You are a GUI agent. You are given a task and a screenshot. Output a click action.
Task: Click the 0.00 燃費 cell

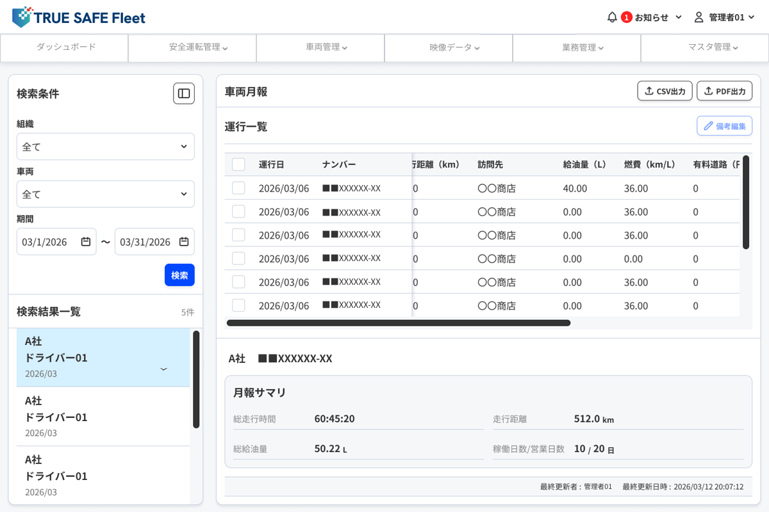click(x=633, y=259)
